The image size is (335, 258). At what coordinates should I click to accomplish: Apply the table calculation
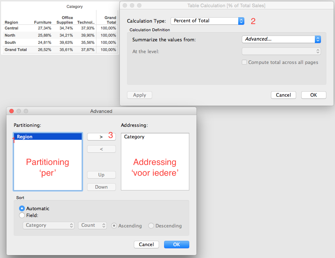[x=139, y=95]
